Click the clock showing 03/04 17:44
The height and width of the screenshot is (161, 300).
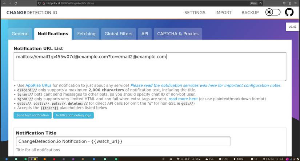coord(273,159)
